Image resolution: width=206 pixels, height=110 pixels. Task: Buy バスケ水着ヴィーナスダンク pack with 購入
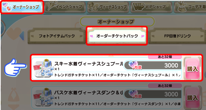(x=192, y=98)
